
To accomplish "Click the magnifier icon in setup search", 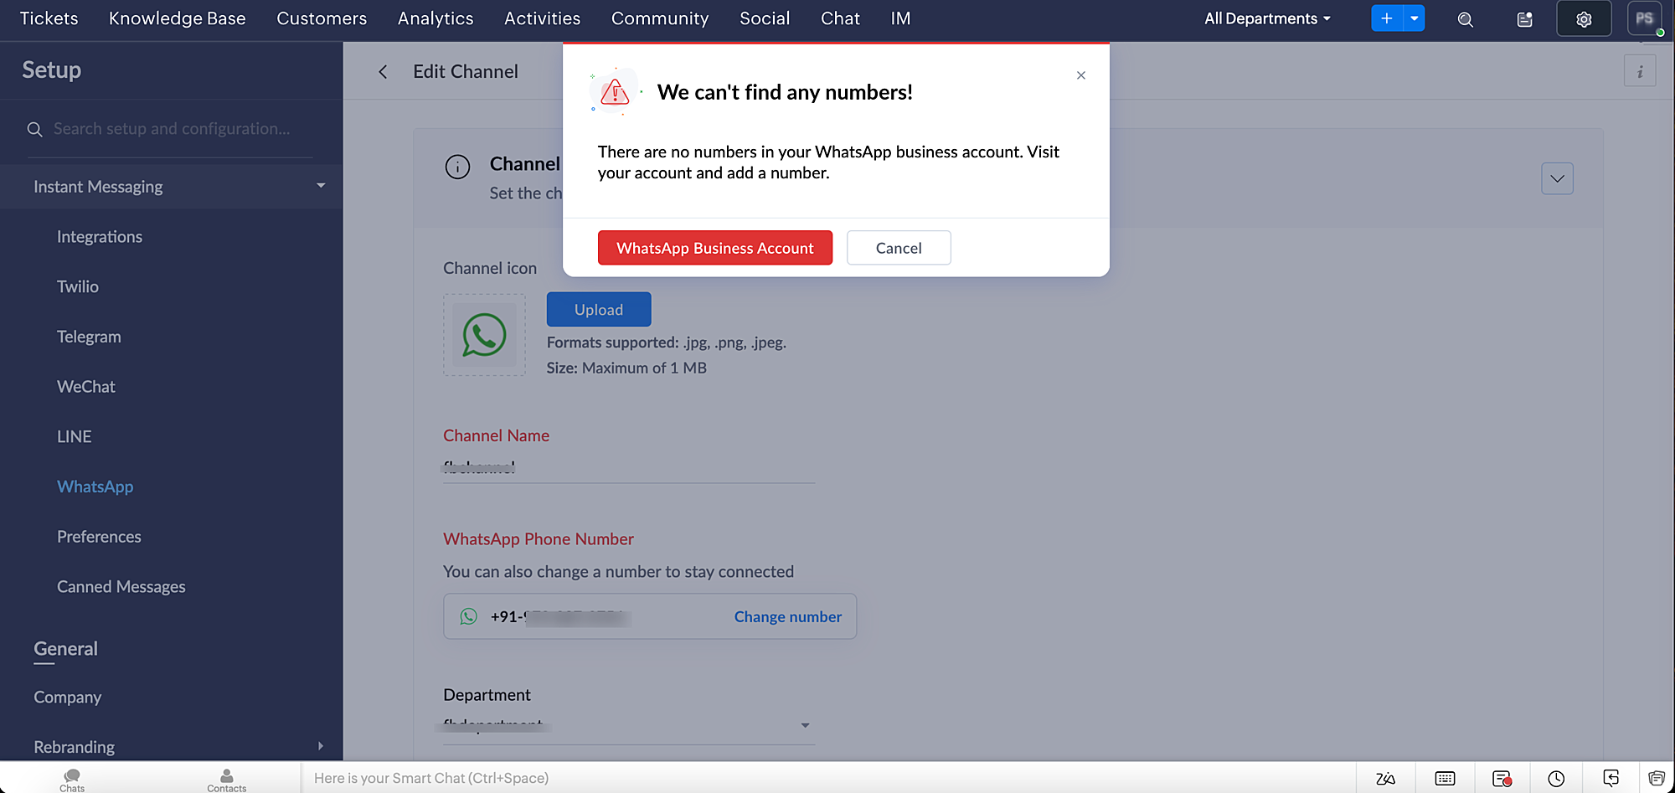I will click(34, 129).
